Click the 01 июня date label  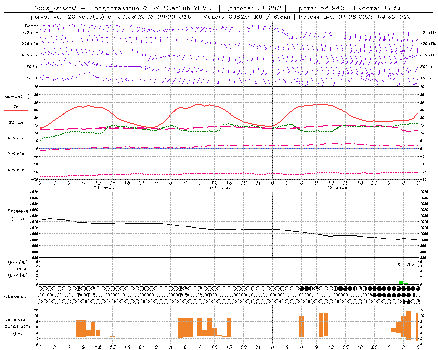pos(104,188)
